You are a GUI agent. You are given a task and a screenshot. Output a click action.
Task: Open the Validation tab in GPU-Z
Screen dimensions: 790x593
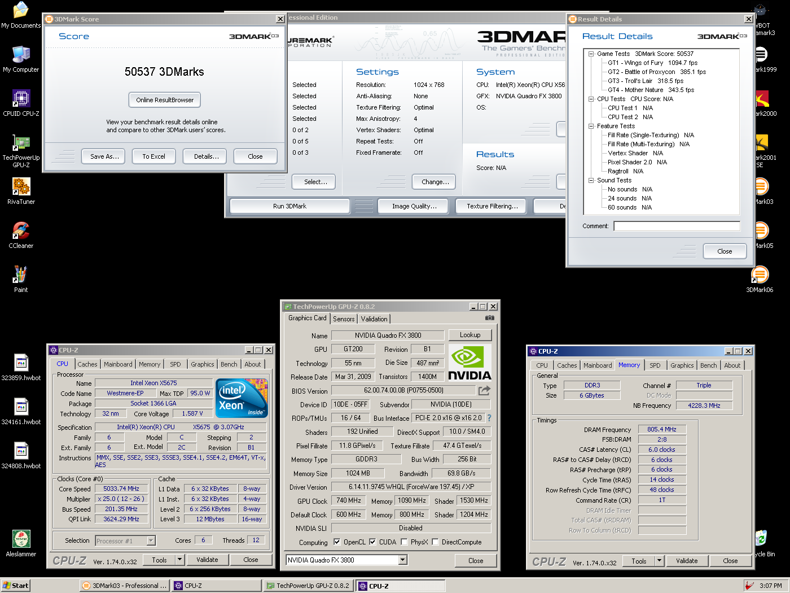click(374, 319)
